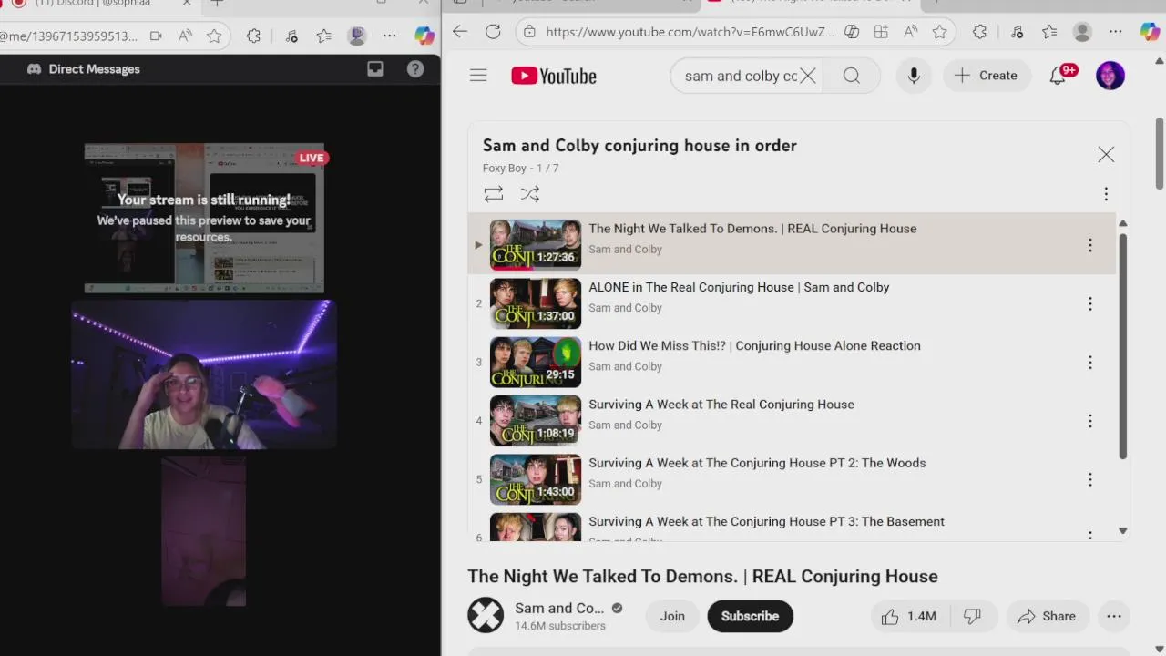Open favorites list in YouTube window
The height and width of the screenshot is (656, 1166).
pyautogui.click(x=1049, y=32)
